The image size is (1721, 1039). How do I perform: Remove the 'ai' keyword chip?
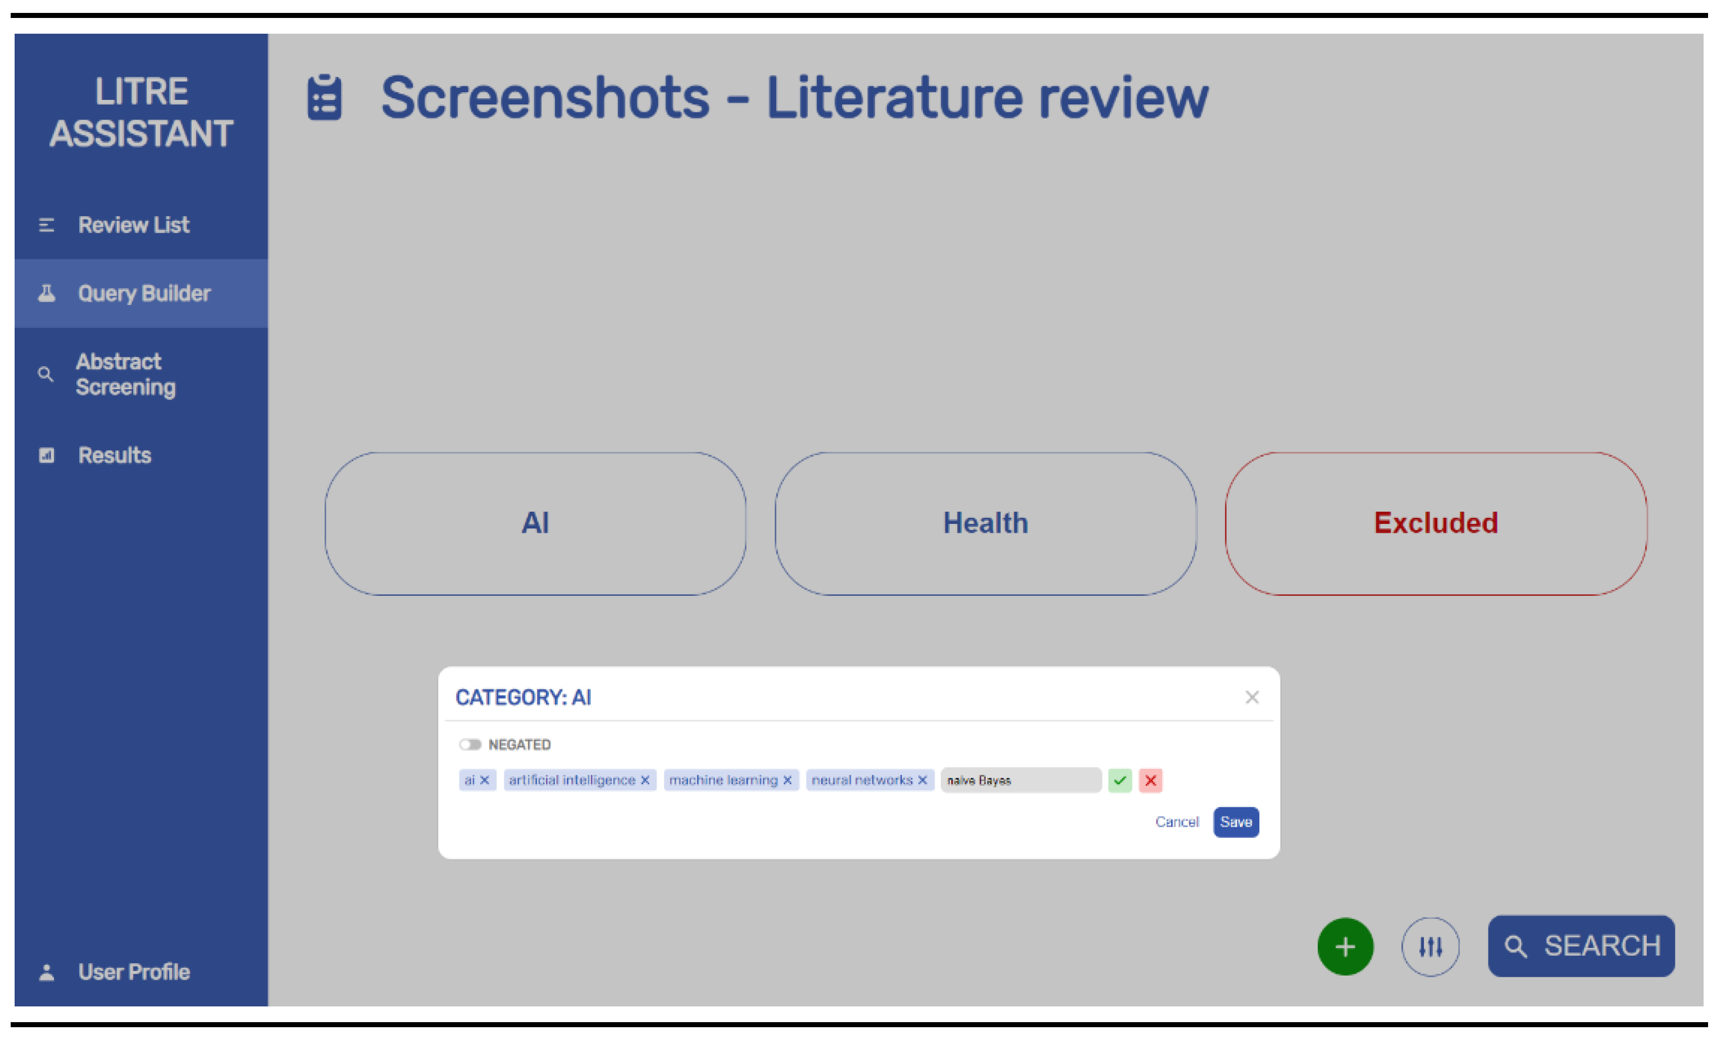tap(485, 780)
